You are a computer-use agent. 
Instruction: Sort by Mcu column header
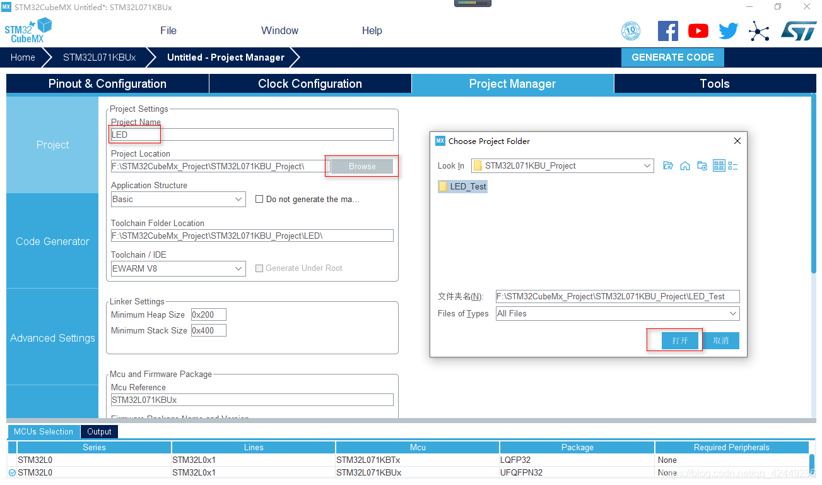tap(418, 447)
